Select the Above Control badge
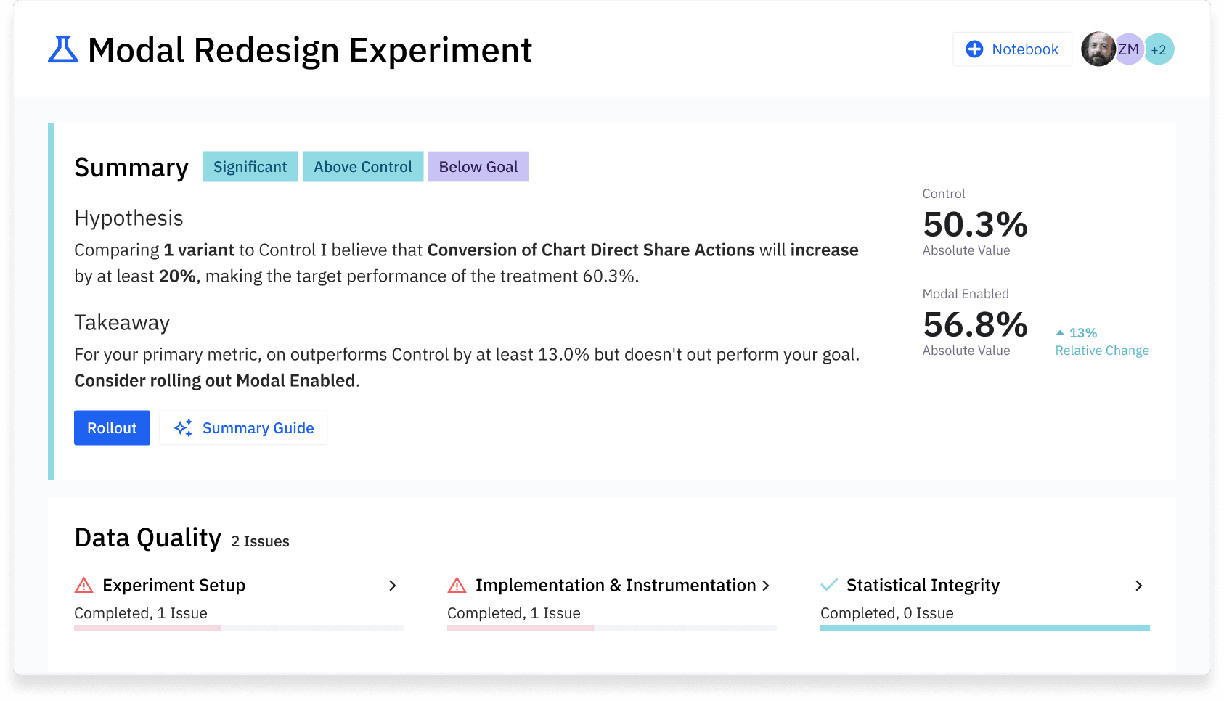Viewport: 1224px width, 701px height. pyautogui.click(x=362, y=166)
